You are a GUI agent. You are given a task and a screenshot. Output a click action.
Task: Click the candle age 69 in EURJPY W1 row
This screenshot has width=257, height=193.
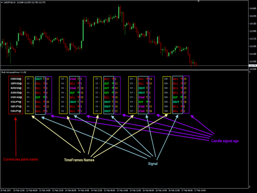click(151, 111)
